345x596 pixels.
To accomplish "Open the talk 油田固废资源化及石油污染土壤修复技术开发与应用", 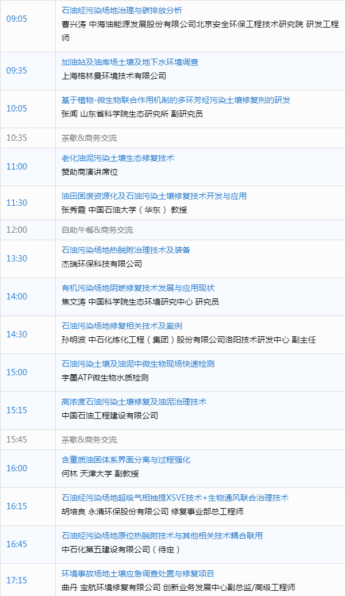I will [x=154, y=196].
